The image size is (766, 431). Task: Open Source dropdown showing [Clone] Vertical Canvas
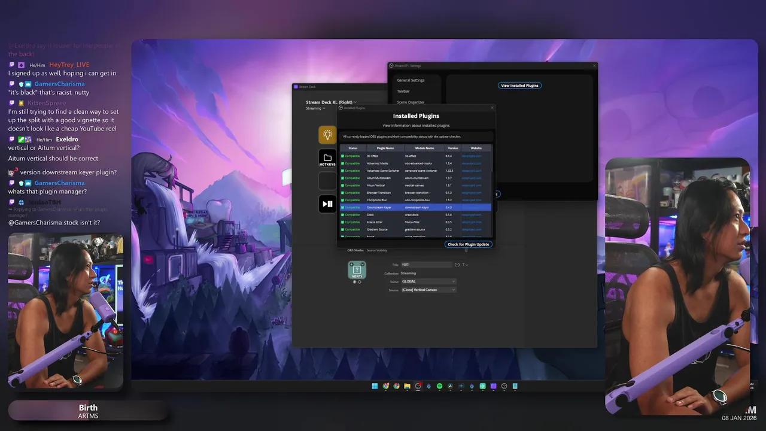coord(428,290)
